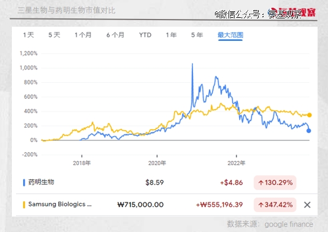Click the 2020年 axis marker
This screenshot has width=328, height=232.
157,163
